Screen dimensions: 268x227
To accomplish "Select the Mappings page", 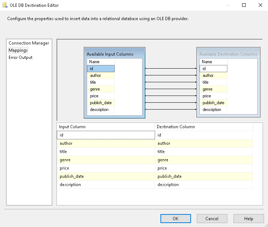I will 18,50.
